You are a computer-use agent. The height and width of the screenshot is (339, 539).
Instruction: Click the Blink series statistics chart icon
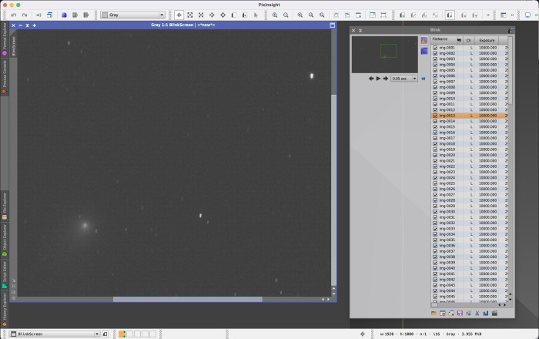click(486, 314)
